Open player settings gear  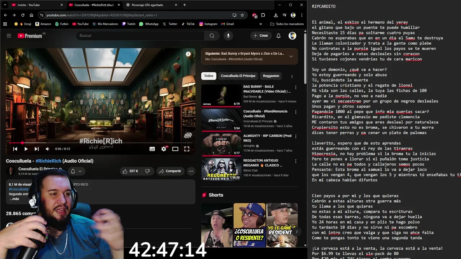pyautogui.click(x=164, y=149)
